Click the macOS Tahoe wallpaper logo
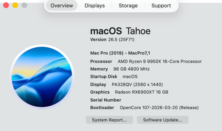The height and width of the screenshot is (131, 222). tap(42, 77)
